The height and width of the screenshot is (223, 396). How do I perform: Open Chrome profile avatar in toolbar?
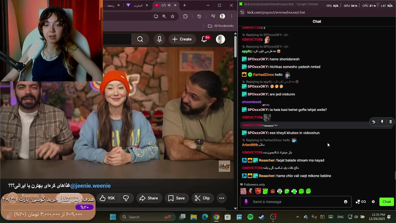[x=222, y=16]
